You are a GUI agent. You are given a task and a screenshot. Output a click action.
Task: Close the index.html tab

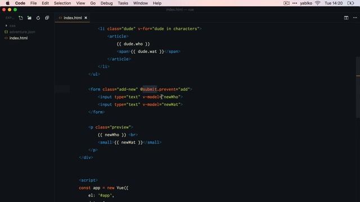point(86,18)
